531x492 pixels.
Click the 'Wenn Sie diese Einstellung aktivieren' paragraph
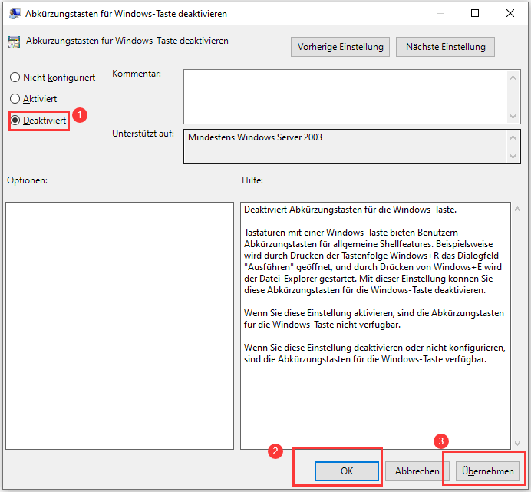(374, 319)
